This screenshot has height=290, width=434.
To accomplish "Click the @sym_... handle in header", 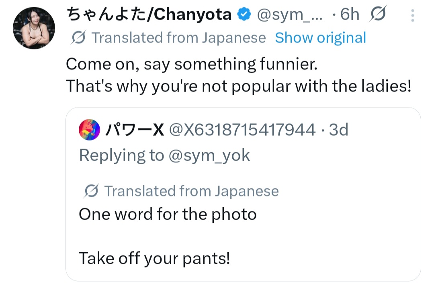I will (289, 15).
